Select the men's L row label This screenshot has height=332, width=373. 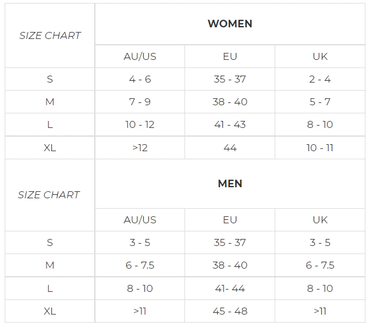point(49,288)
